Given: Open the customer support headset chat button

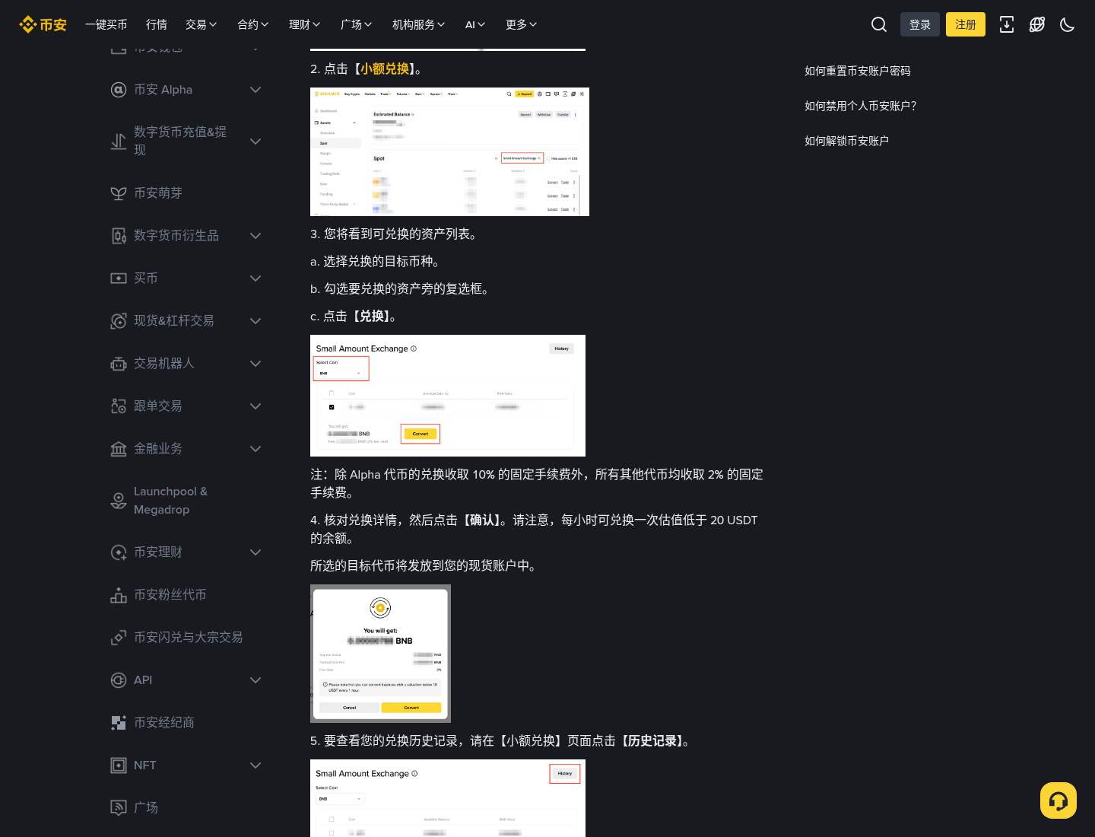Looking at the screenshot, I should coord(1058,800).
